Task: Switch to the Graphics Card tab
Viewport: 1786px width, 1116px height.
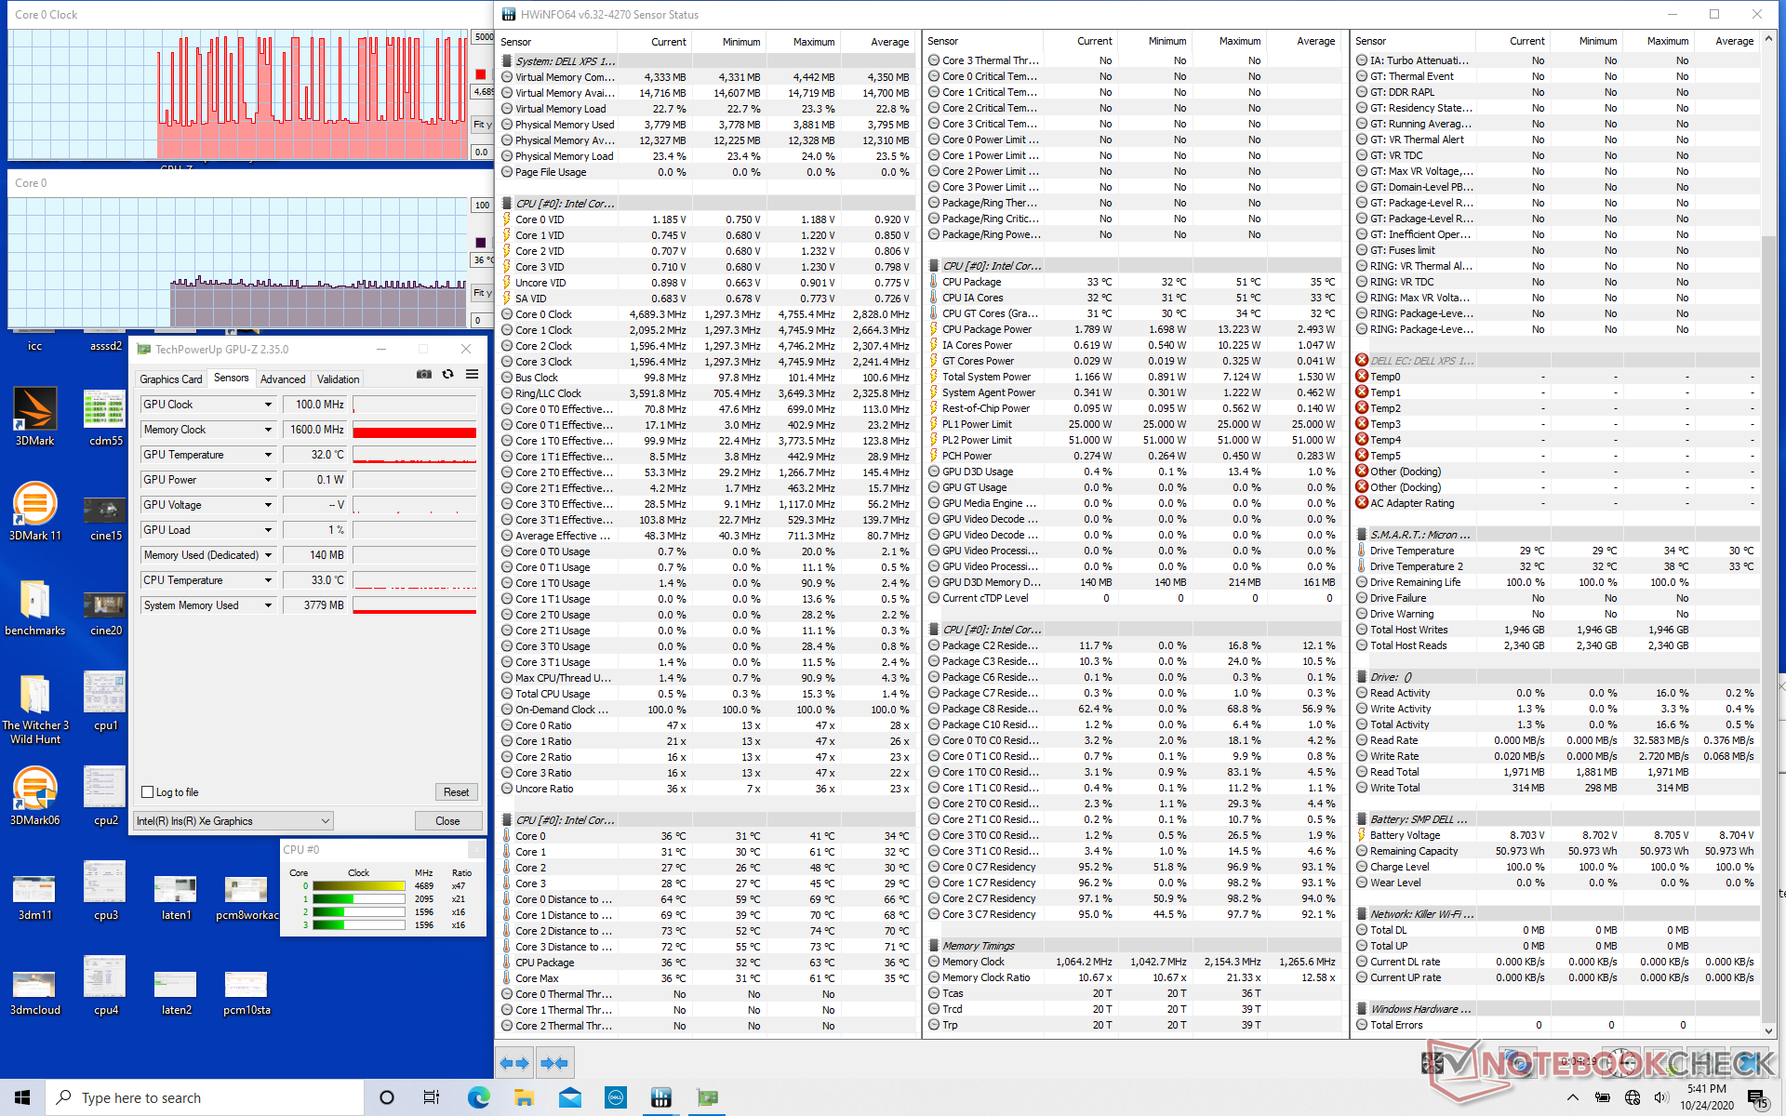Action: click(170, 379)
